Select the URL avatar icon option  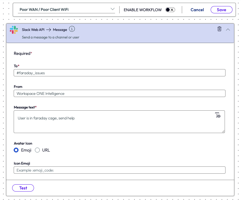click(x=38, y=150)
